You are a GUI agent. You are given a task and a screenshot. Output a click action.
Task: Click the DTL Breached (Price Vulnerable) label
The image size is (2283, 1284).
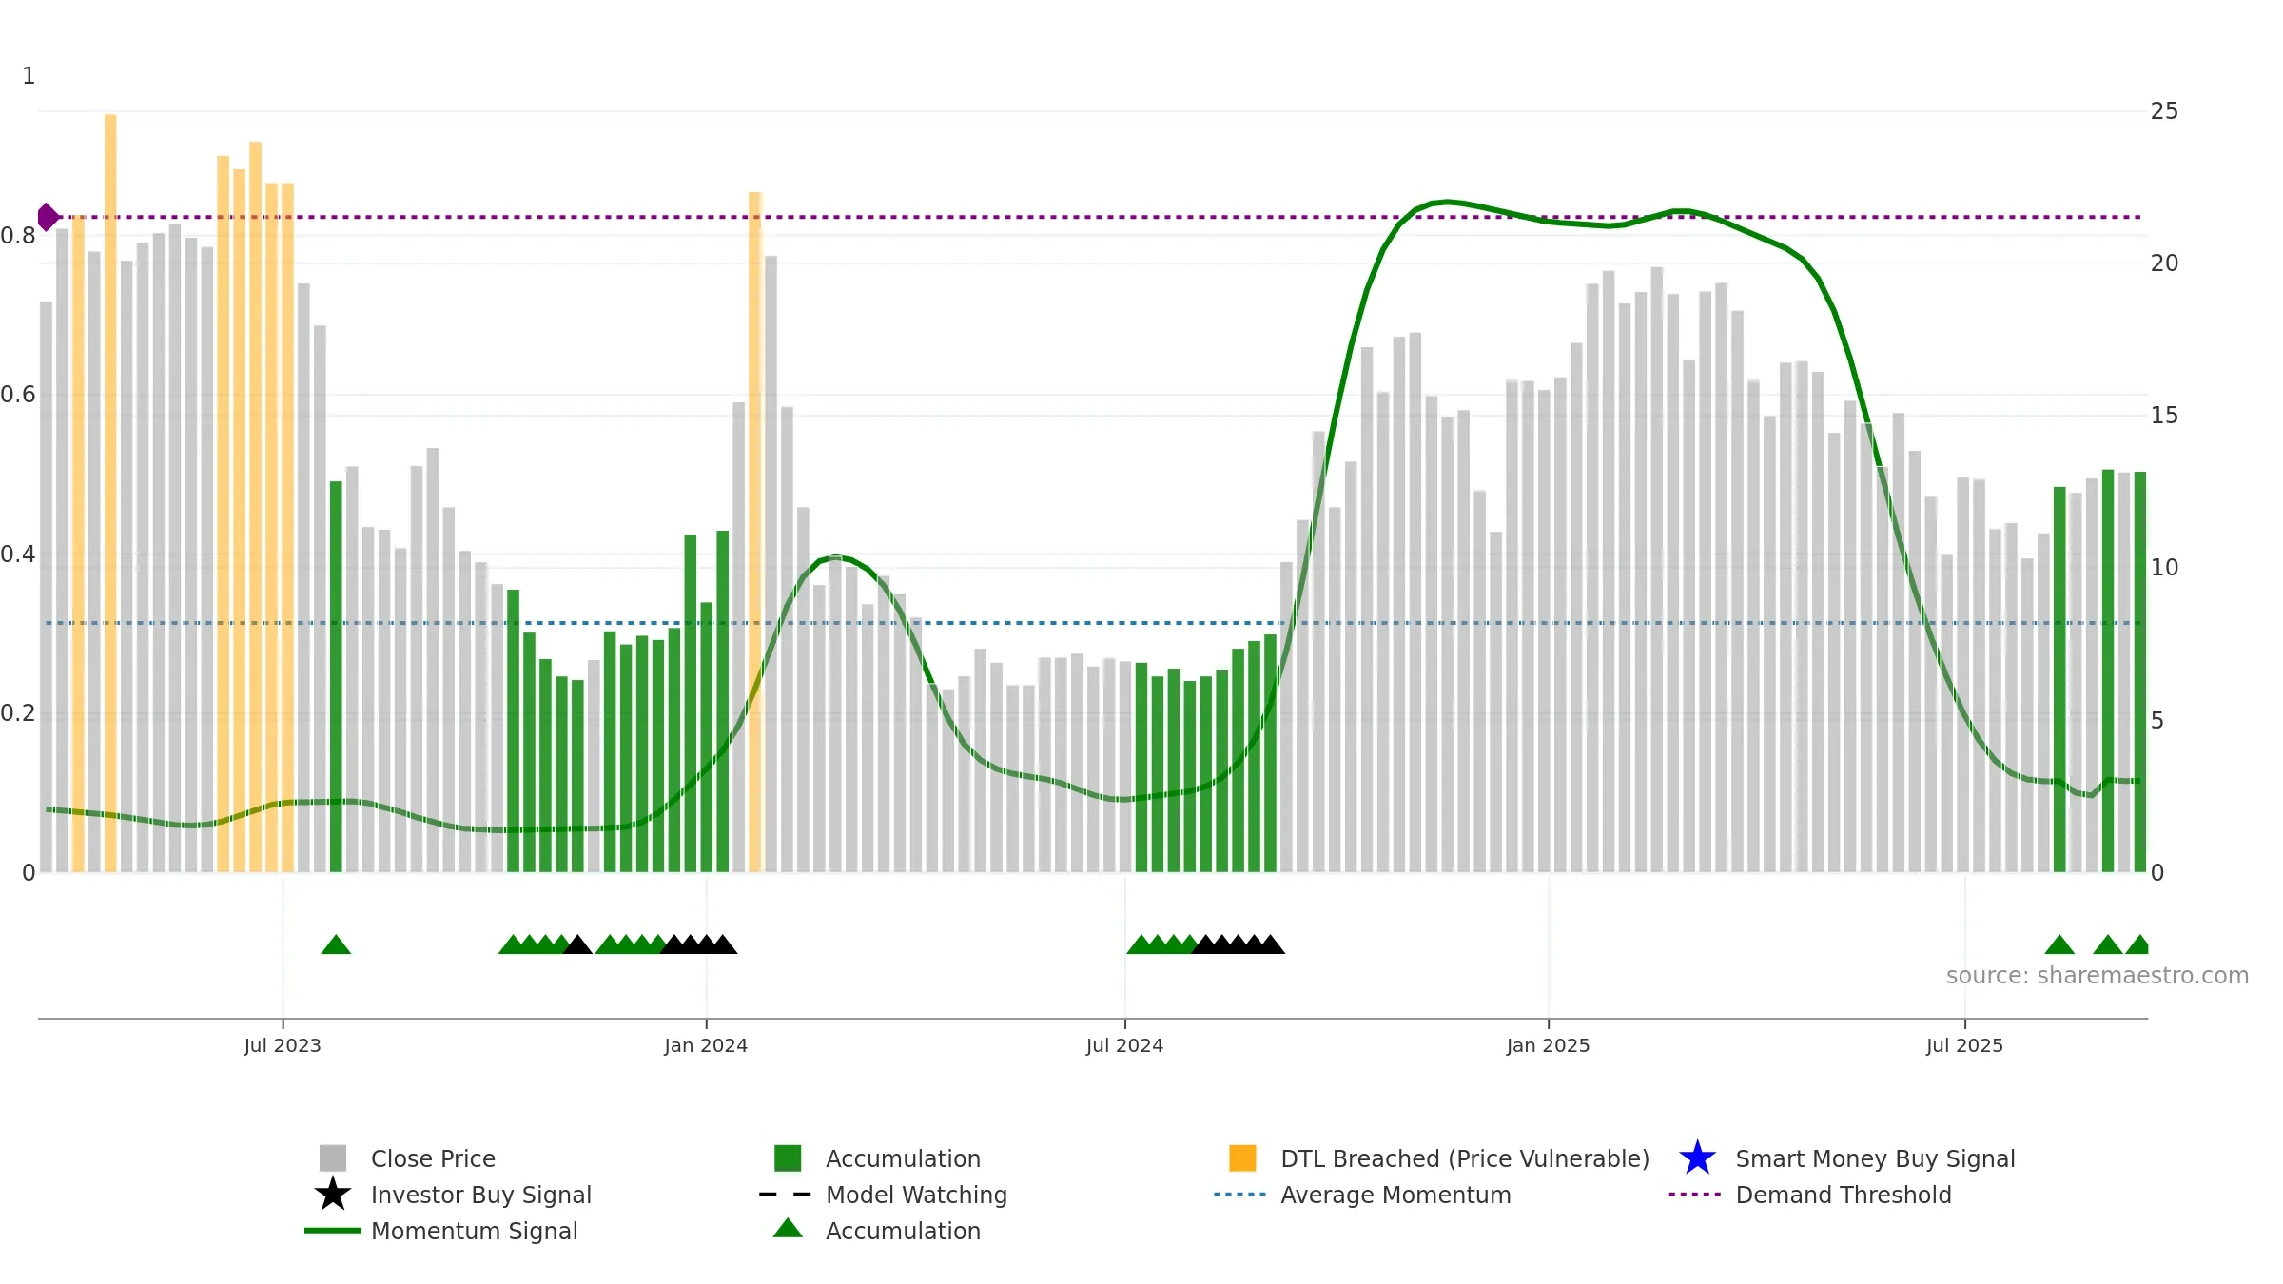click(x=1465, y=1158)
